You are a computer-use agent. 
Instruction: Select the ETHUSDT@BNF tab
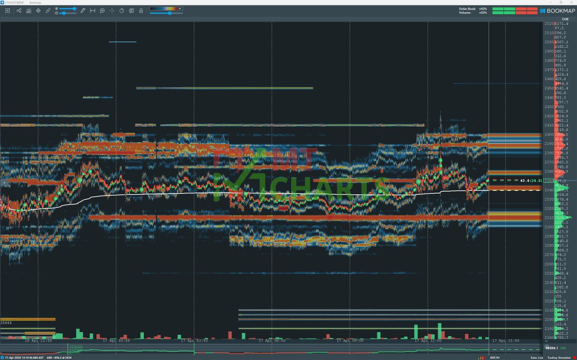pyautogui.click(x=13, y=2)
